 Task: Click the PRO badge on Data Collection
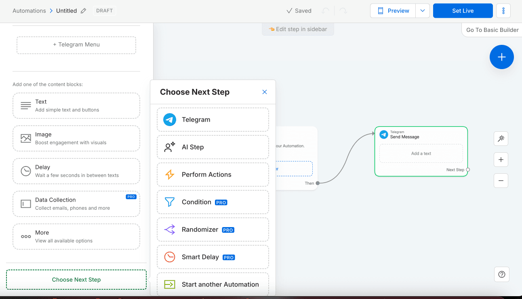(x=131, y=197)
